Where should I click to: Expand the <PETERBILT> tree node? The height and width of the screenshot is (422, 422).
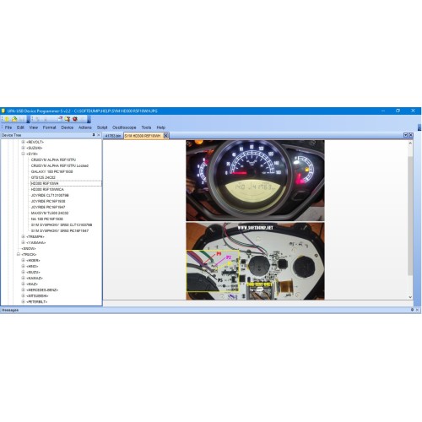click(x=24, y=301)
